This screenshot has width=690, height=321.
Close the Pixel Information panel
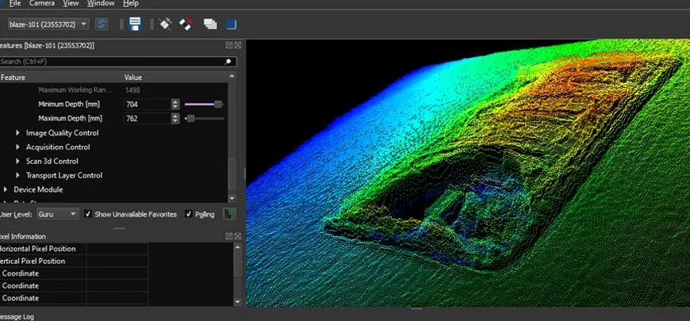(x=238, y=236)
